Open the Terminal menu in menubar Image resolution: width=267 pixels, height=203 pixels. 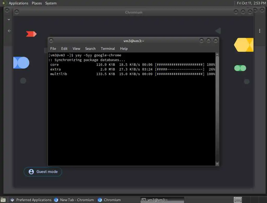point(108,49)
